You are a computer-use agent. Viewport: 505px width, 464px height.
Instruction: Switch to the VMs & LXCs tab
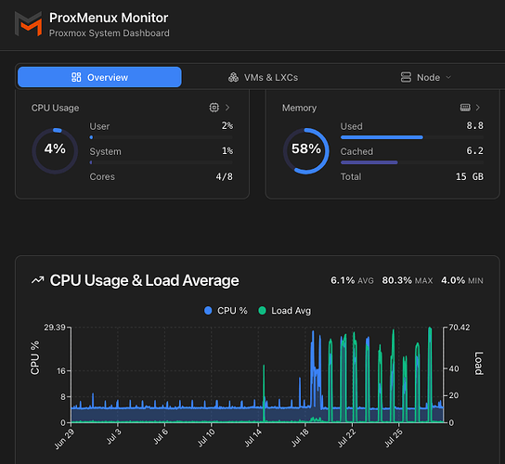point(263,77)
